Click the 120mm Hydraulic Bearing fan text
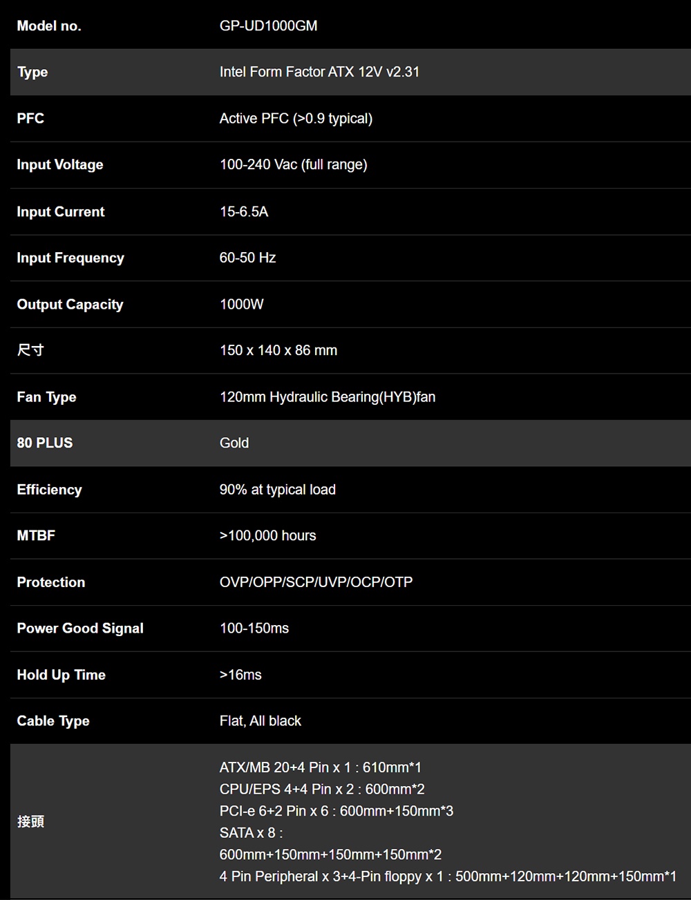Viewport: 691px width, 900px height. click(x=327, y=397)
